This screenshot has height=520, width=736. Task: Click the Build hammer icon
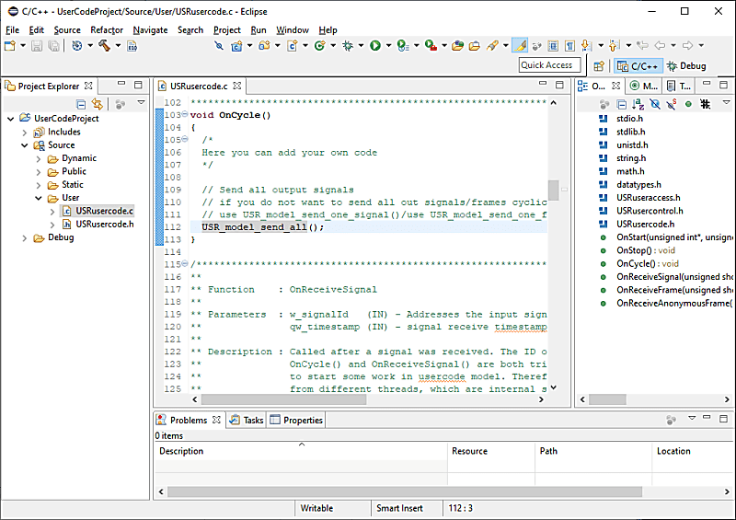click(x=104, y=45)
